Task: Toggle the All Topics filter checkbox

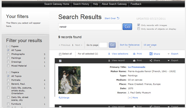Action: 8,76
